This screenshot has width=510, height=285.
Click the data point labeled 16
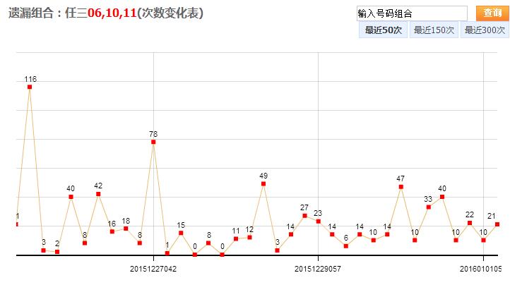[x=112, y=231]
